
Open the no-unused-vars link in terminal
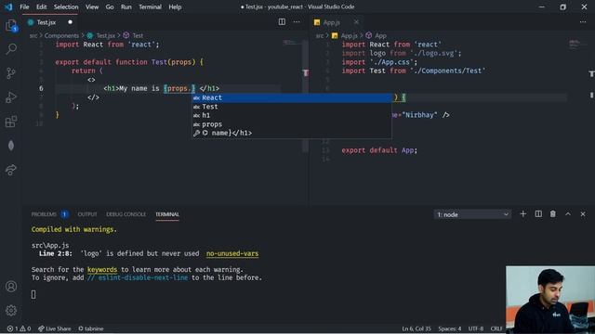[x=232, y=253]
